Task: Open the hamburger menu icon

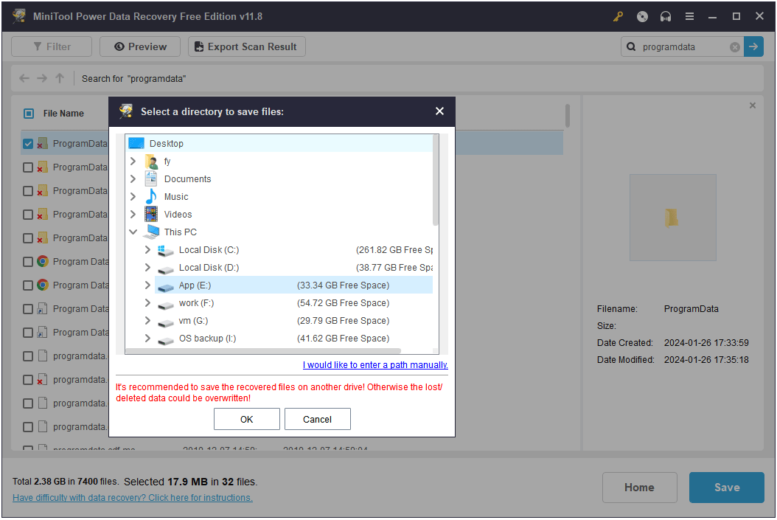Action: pos(689,16)
